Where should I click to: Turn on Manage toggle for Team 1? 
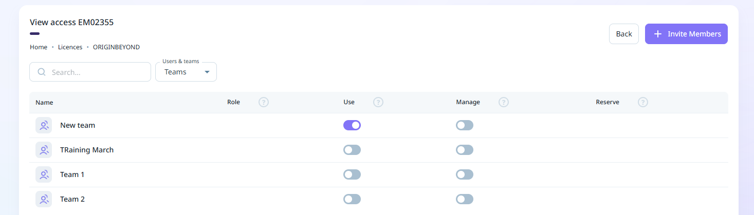(465, 174)
